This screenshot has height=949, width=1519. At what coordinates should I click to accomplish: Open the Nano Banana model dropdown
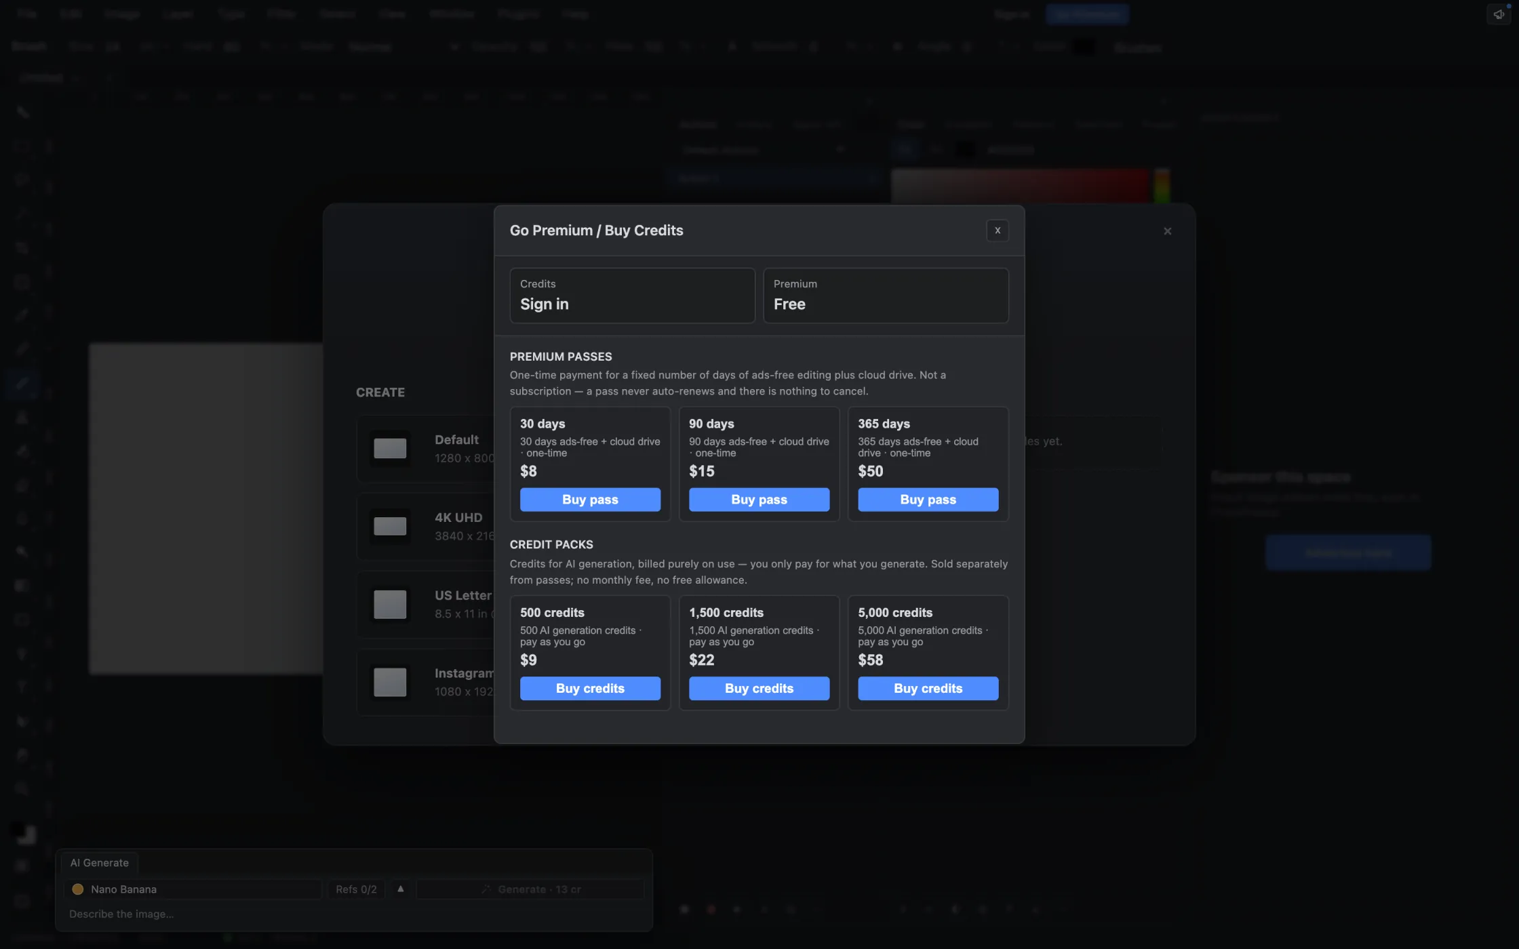[193, 889]
